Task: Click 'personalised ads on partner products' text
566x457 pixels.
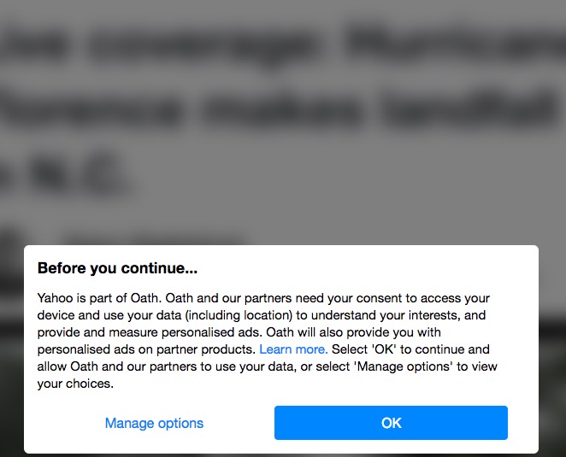Action: tap(146, 349)
